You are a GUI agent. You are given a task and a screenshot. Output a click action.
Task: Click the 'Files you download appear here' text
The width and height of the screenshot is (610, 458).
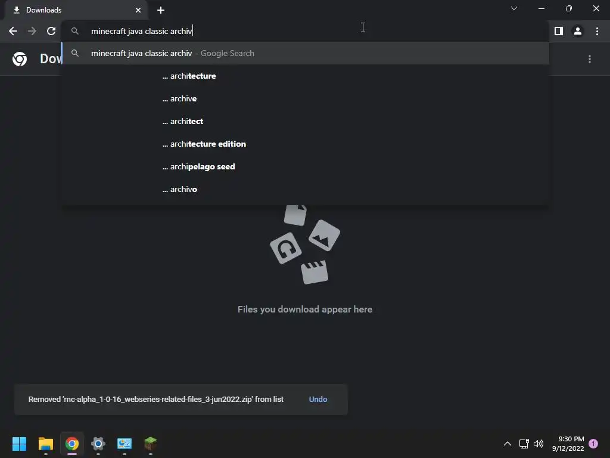[305, 310]
